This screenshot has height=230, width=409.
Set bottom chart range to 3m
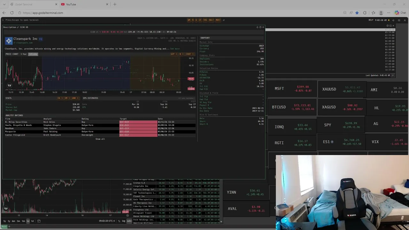[18, 221]
